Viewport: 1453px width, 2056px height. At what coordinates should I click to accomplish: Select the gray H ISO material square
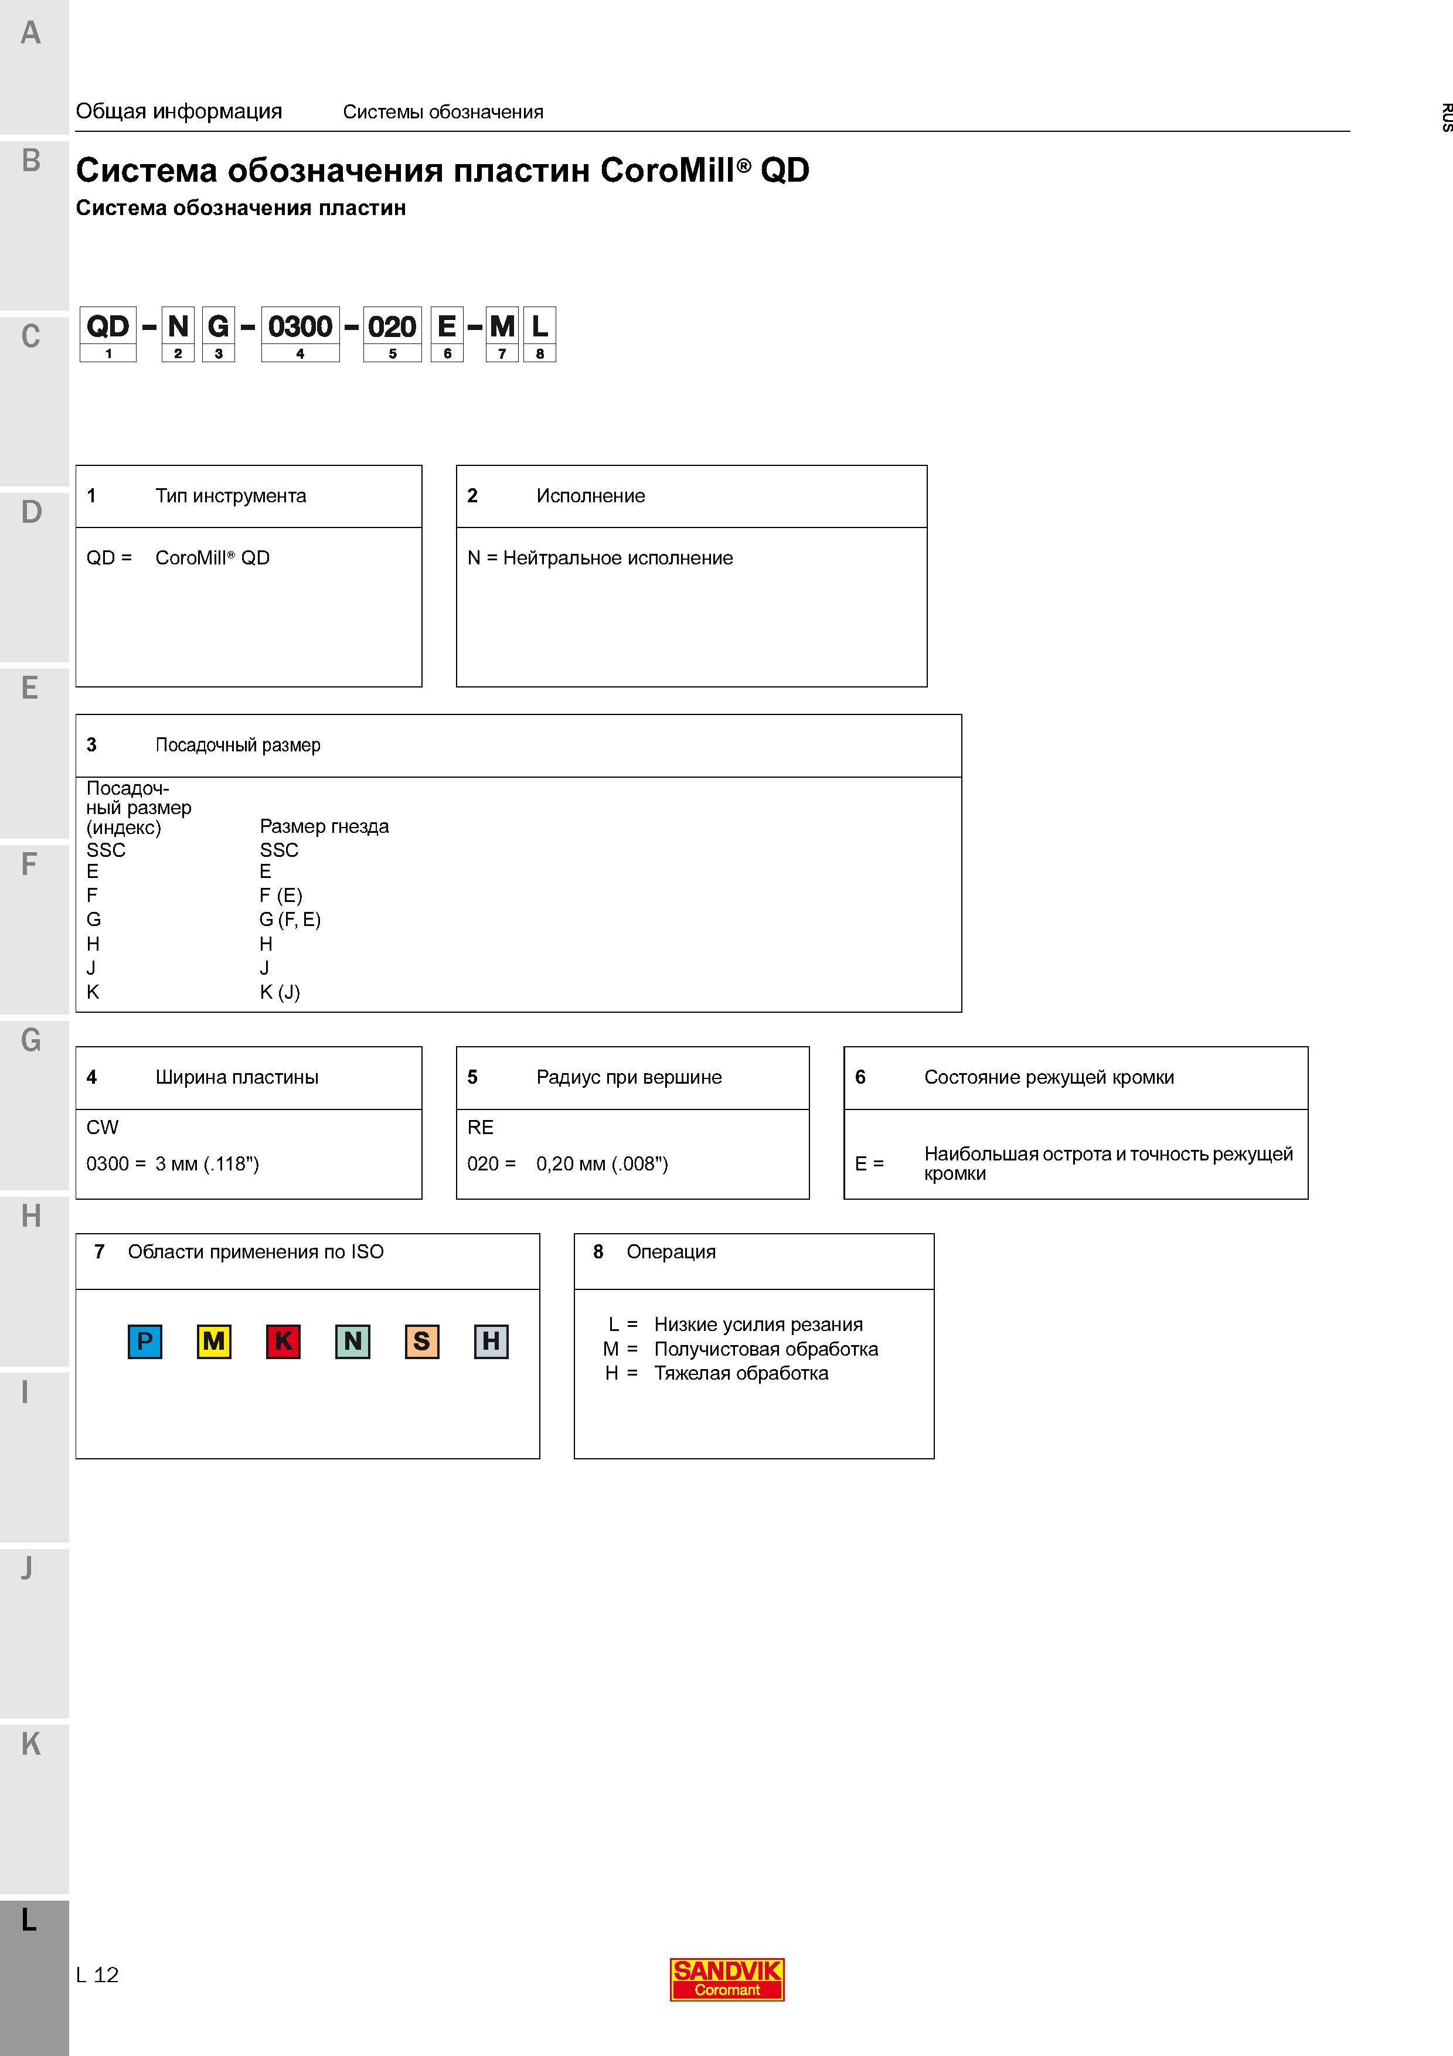tap(492, 1342)
